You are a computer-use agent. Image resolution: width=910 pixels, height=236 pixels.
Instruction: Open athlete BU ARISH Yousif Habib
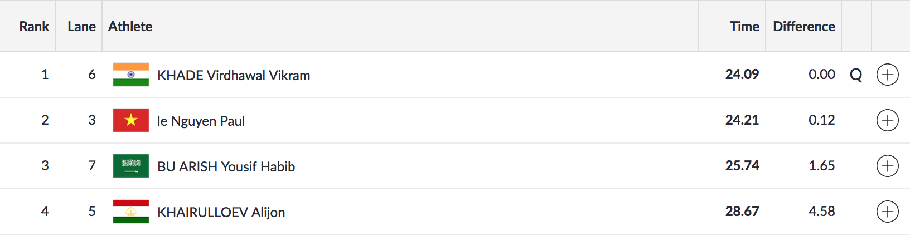[x=226, y=167]
